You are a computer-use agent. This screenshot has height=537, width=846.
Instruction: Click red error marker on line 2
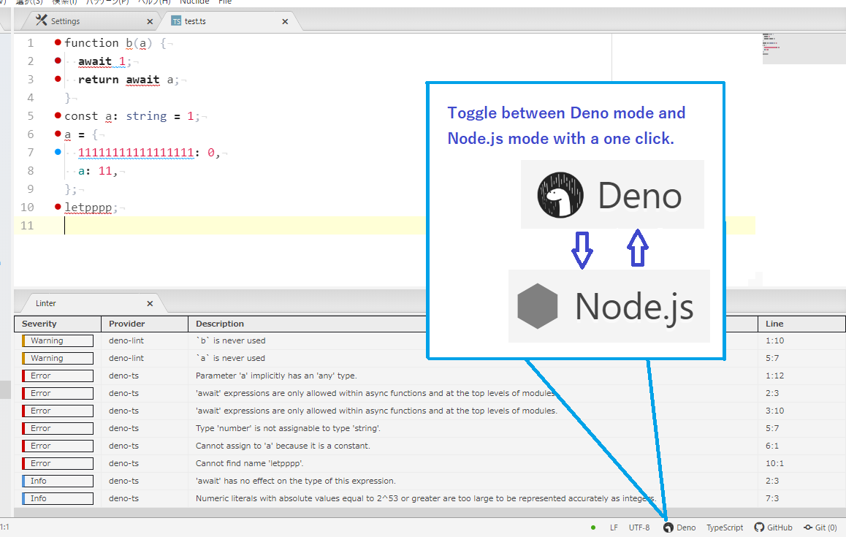[x=58, y=61]
